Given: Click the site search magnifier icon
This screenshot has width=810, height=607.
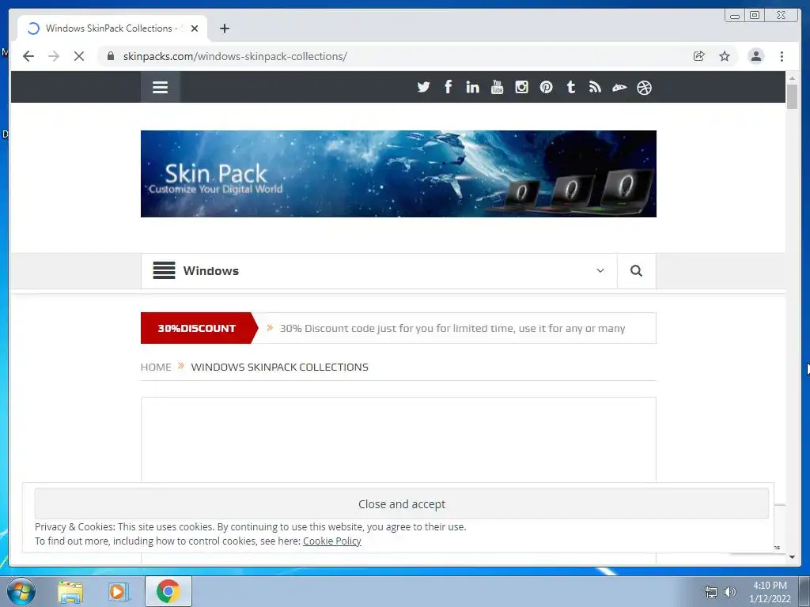Looking at the screenshot, I should [637, 271].
